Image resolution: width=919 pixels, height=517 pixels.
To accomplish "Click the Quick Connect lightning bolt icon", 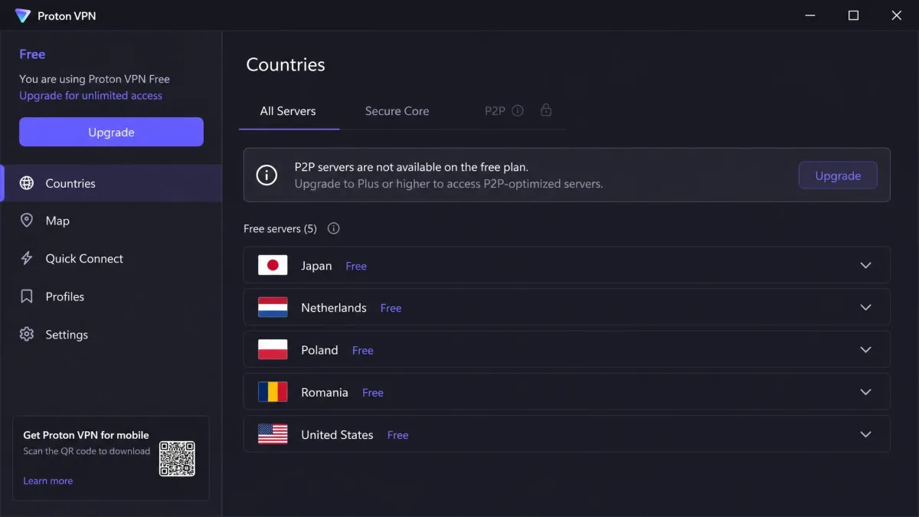I will pyautogui.click(x=27, y=258).
